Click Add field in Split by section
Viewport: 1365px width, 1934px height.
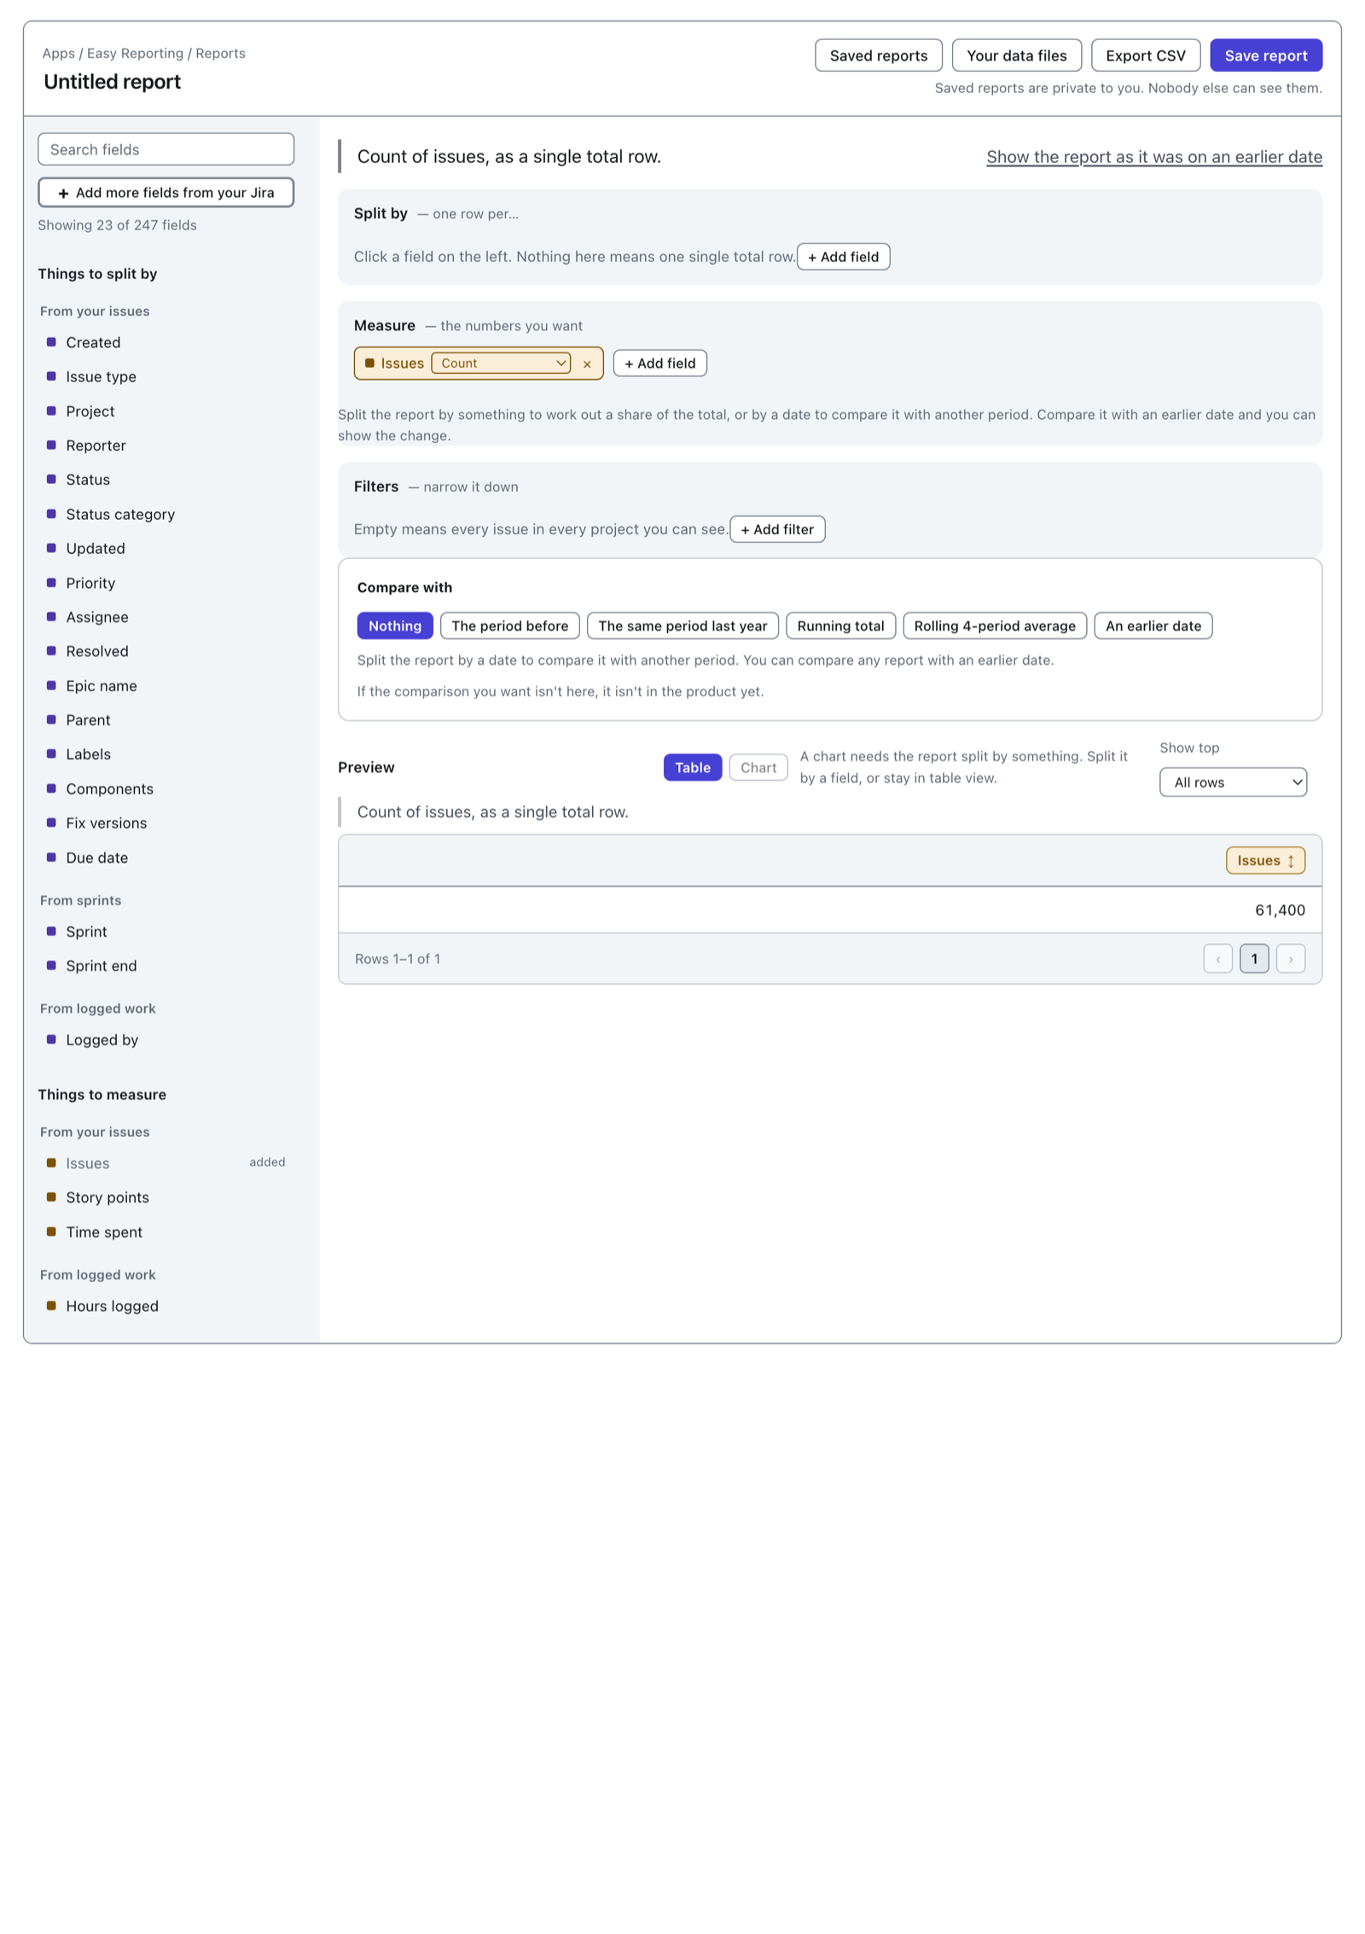click(843, 257)
